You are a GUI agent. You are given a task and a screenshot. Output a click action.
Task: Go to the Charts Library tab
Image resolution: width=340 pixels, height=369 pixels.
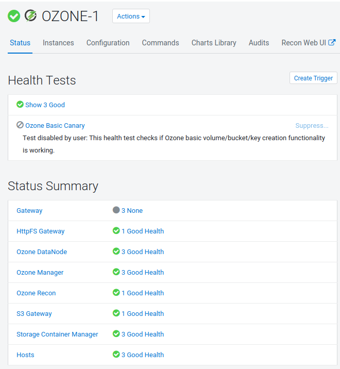tap(214, 43)
